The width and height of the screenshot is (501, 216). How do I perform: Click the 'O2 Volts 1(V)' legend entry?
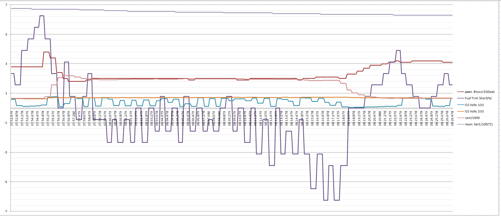click(x=474, y=105)
